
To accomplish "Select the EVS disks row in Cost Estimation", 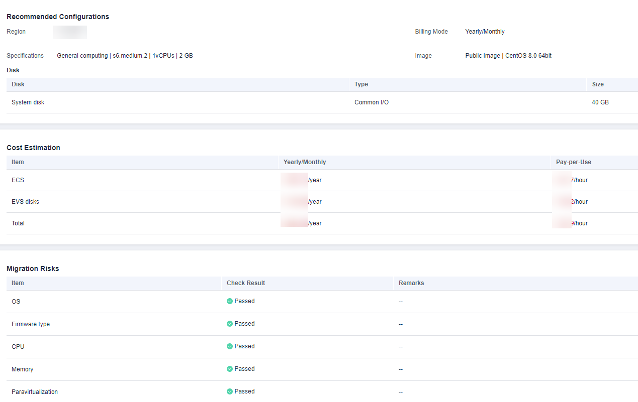I will [x=25, y=202].
